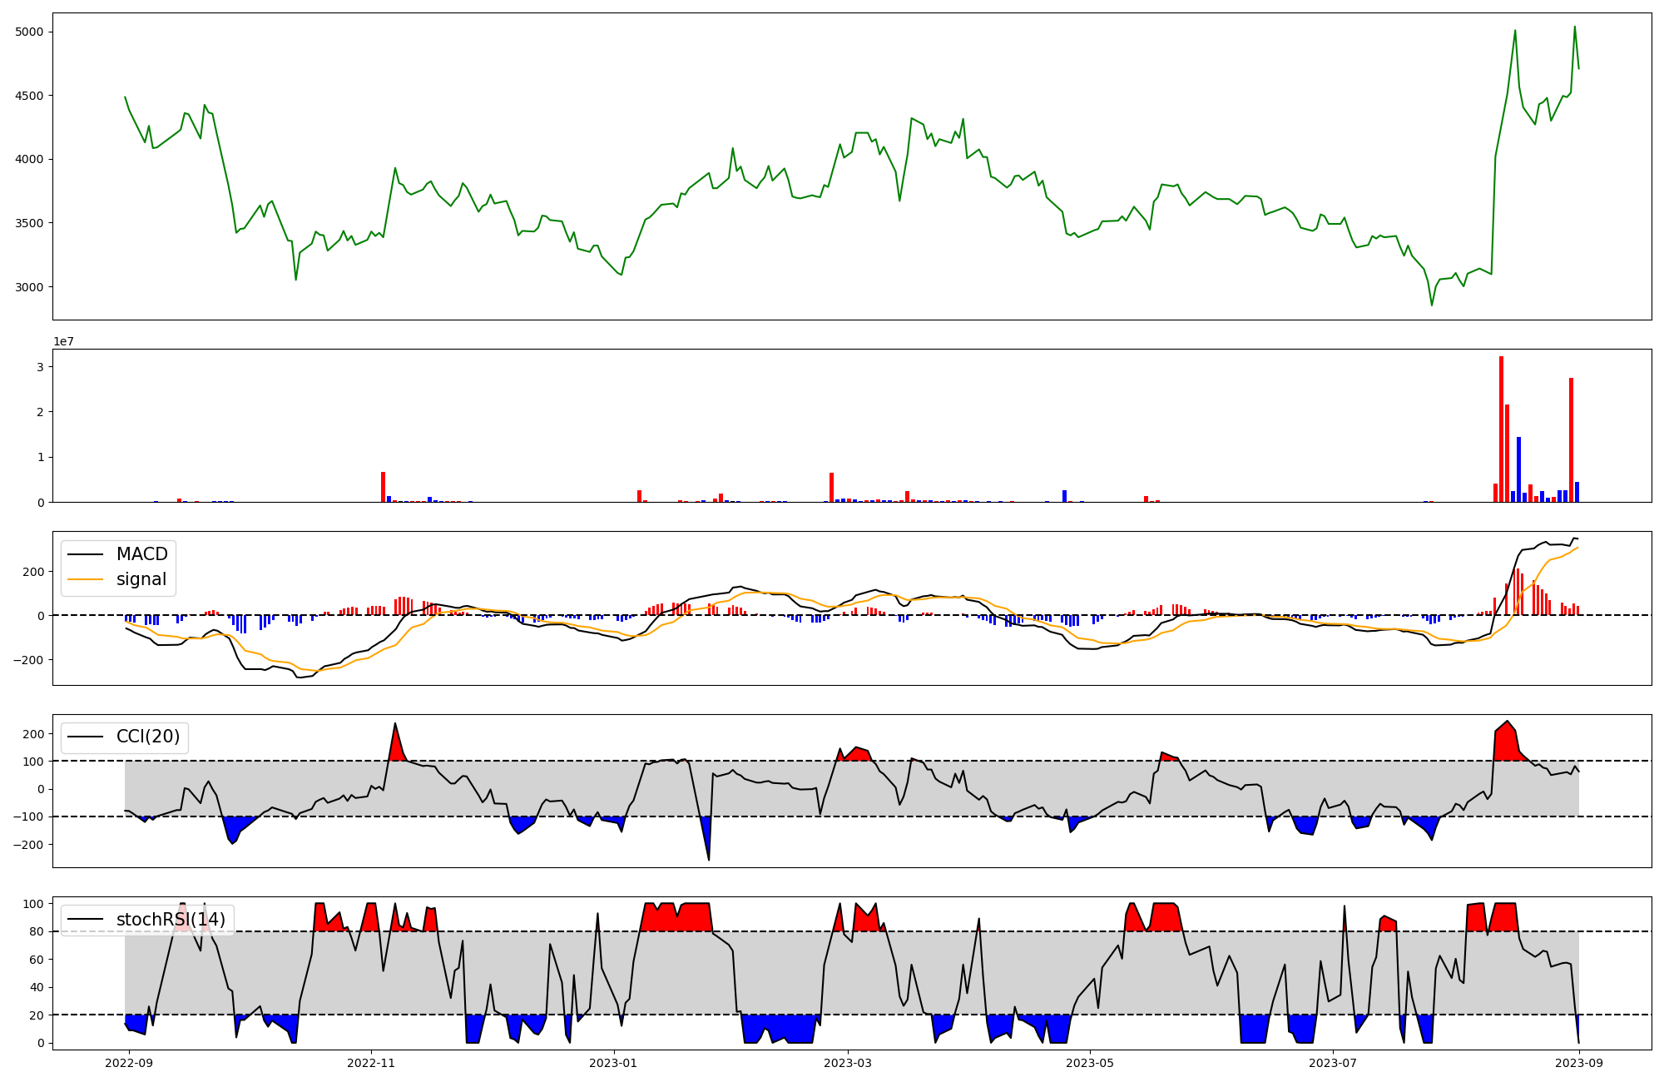Click the red volume bar near 2023-03
The width and height of the screenshot is (1664, 1082).
pyautogui.click(x=831, y=487)
